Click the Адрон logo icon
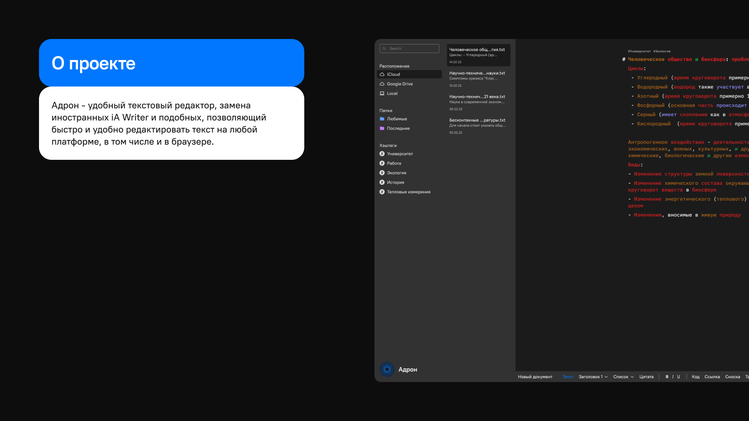Viewport: 749px width, 421px height. pyautogui.click(x=387, y=369)
